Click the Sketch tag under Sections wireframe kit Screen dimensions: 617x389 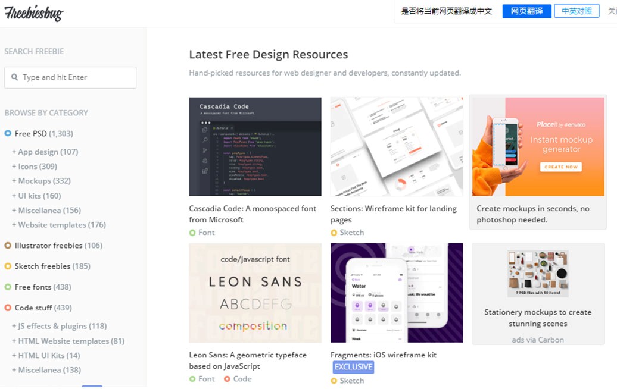tap(351, 233)
